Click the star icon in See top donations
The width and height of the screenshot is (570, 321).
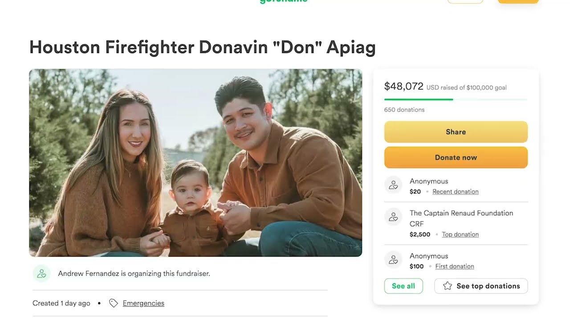[x=448, y=286]
